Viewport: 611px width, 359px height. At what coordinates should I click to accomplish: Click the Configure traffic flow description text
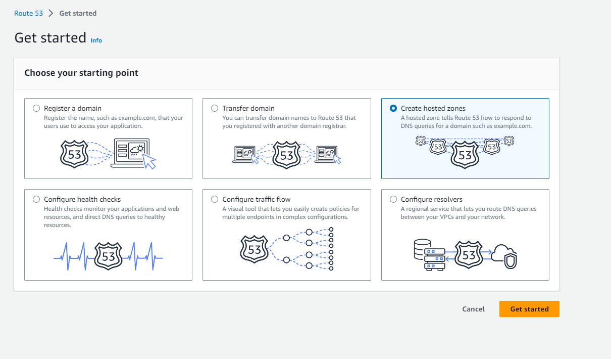point(291,213)
